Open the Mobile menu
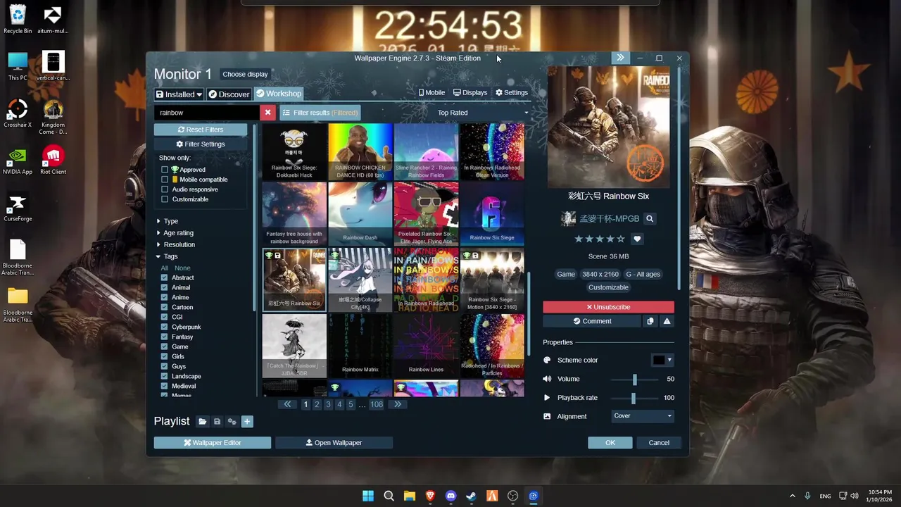 click(x=431, y=92)
